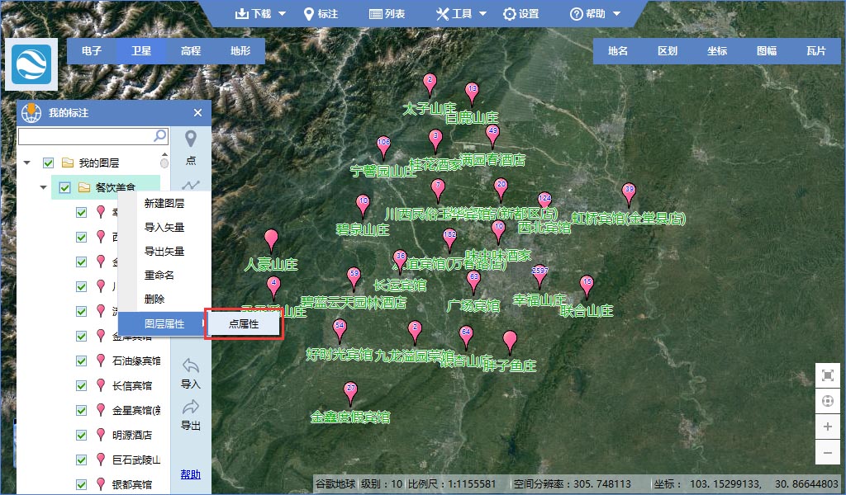Uncheck the 明源酒店 marker checkbox
Image resolution: width=846 pixels, height=495 pixels.
click(x=81, y=435)
